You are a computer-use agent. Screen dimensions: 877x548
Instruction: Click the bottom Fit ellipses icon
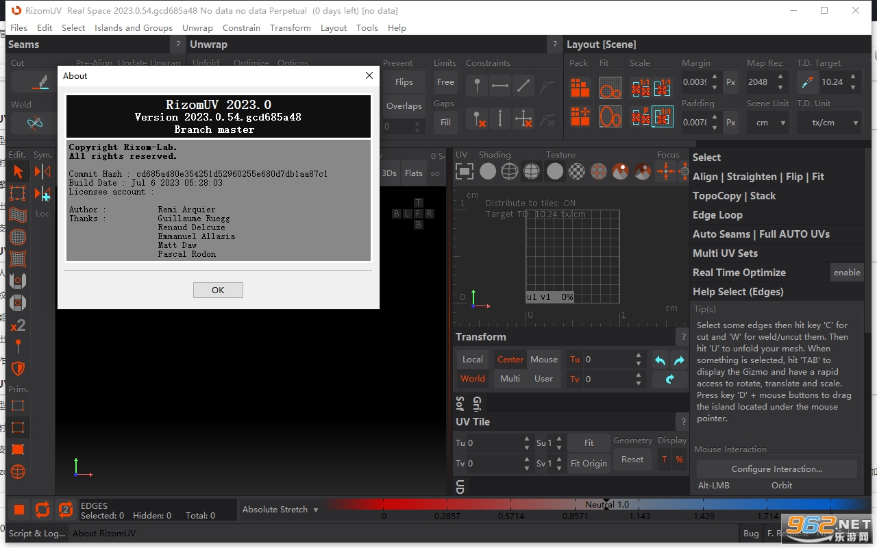click(x=610, y=116)
